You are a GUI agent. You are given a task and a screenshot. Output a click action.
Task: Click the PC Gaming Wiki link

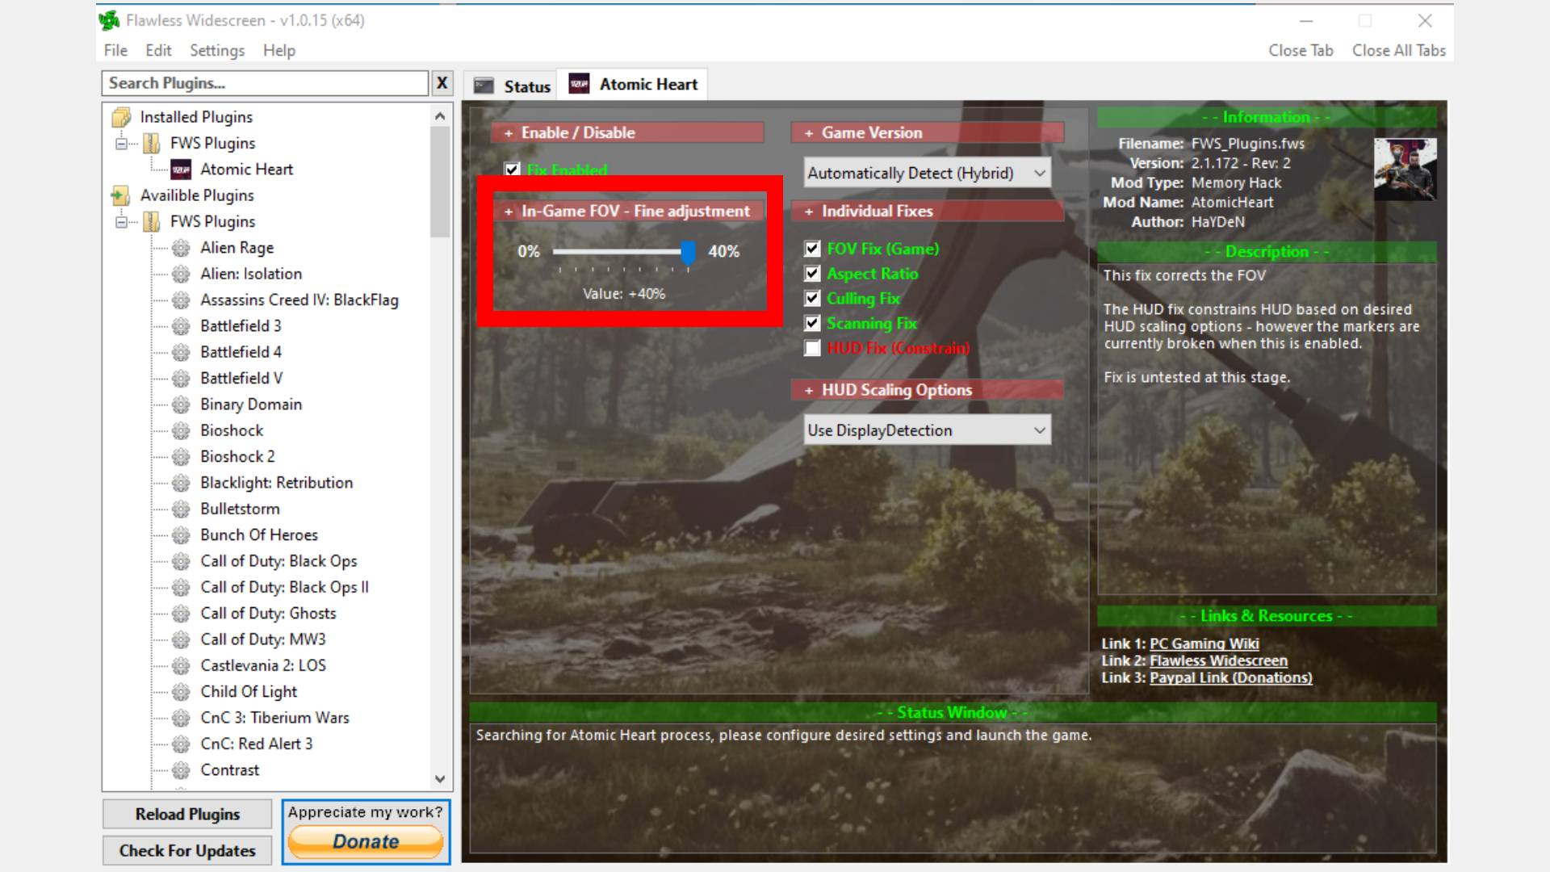point(1204,643)
